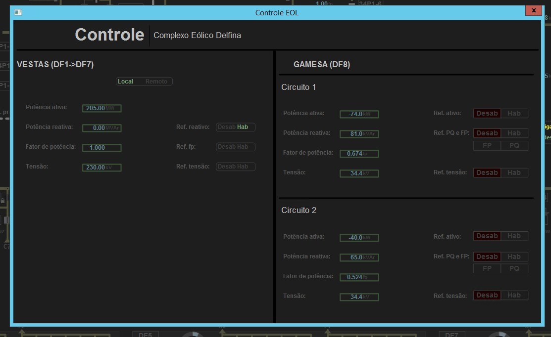The image size is (551, 337).
Task: Click the VESTAS Potência ativa 205.00 MW field
Action: 102,108
